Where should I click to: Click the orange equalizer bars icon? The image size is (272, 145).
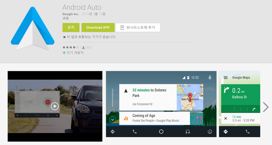coord(126,118)
